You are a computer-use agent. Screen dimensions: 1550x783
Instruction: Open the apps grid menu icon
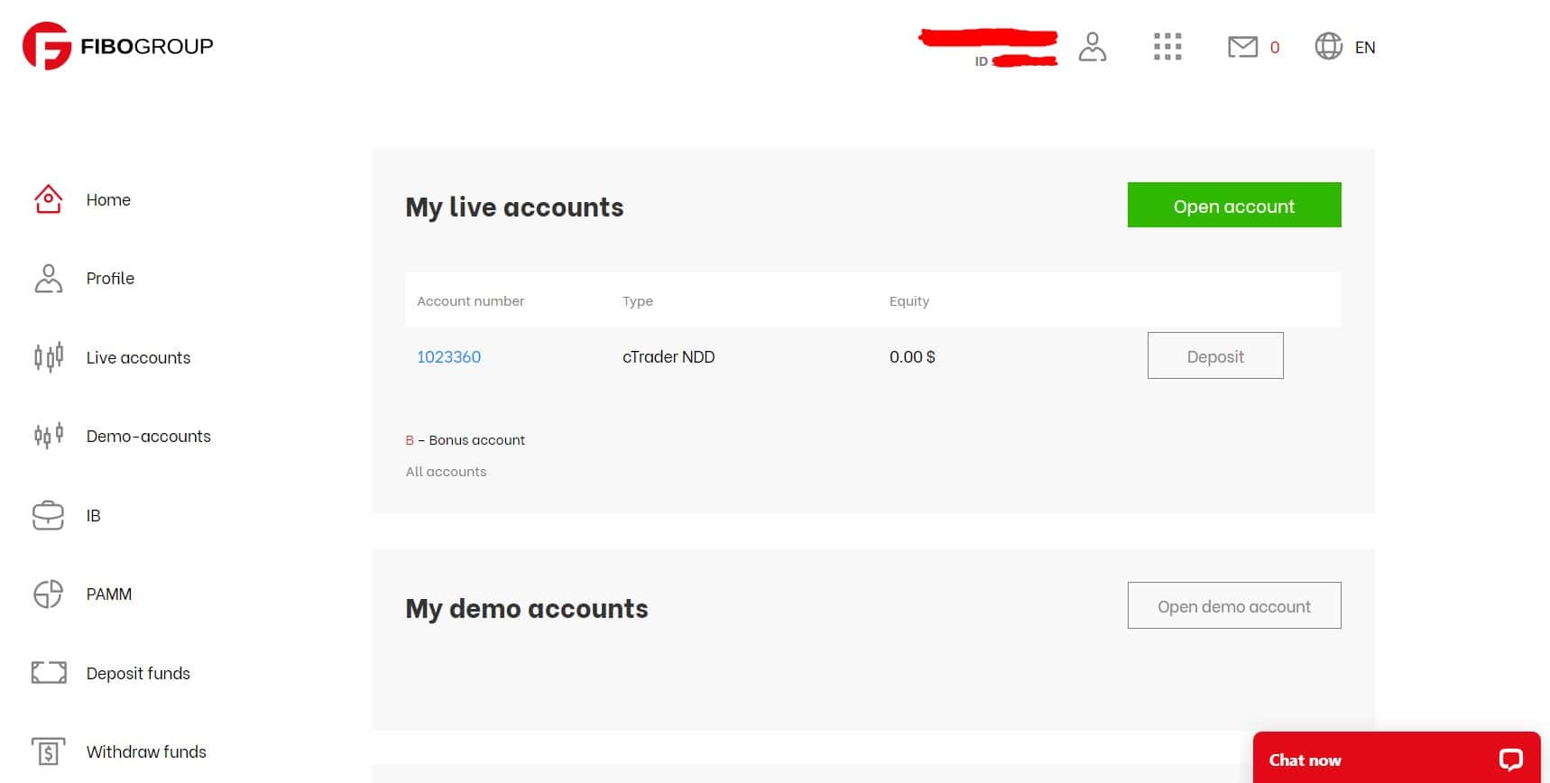pos(1167,47)
